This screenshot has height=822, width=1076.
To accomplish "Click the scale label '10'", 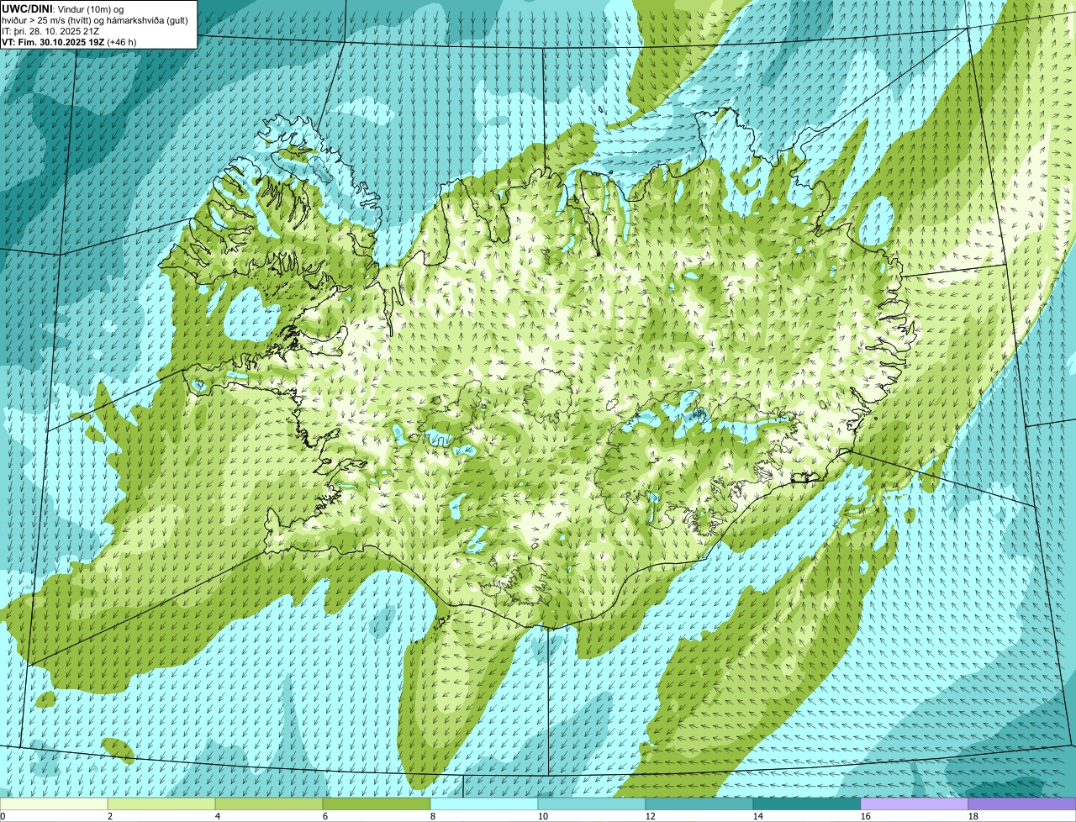I will [x=543, y=816].
